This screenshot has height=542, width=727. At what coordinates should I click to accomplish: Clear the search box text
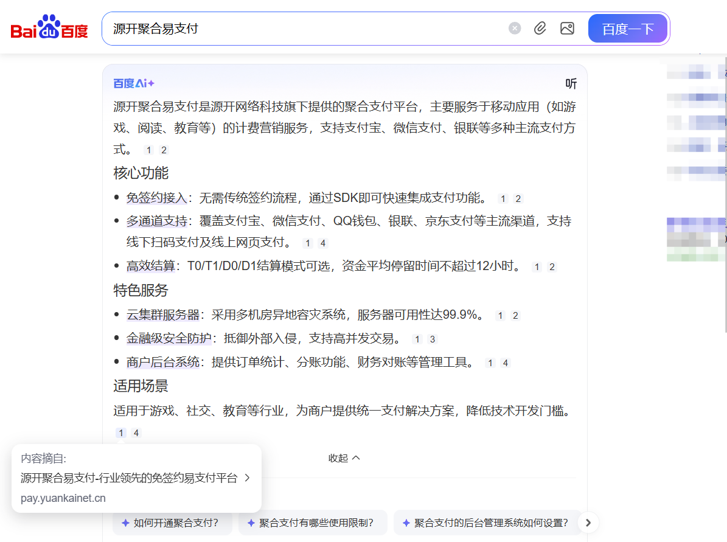(x=515, y=29)
